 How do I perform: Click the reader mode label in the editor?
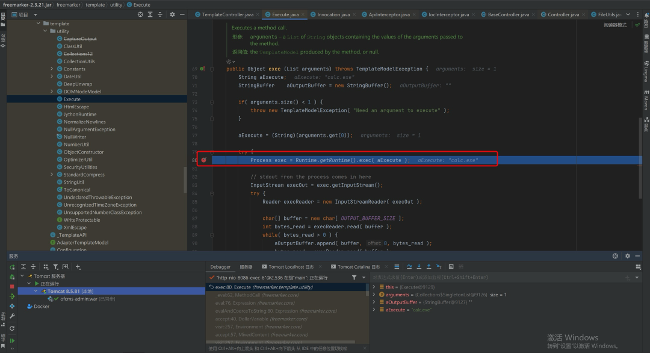pos(615,25)
